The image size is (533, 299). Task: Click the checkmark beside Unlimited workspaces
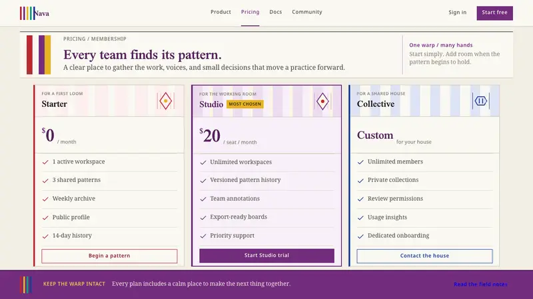click(203, 162)
